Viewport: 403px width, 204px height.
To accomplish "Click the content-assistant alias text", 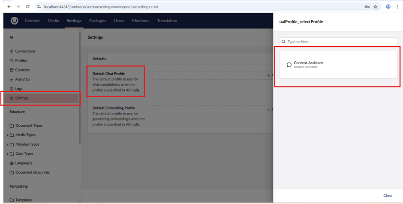I will (x=305, y=67).
